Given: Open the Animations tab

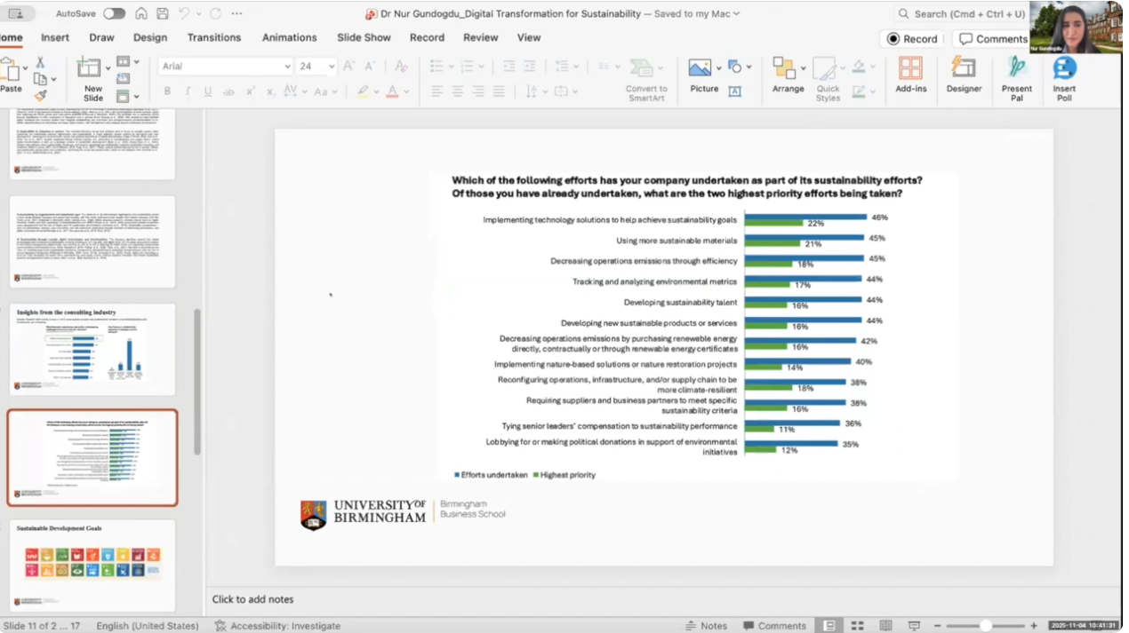Looking at the screenshot, I should [289, 37].
